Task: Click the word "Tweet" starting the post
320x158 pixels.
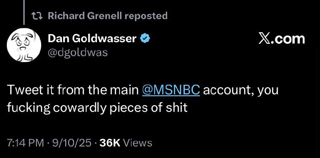Action: click(24, 91)
